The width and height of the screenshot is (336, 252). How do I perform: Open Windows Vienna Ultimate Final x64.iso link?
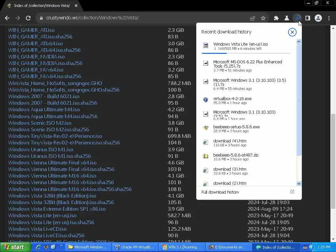coord(52,163)
